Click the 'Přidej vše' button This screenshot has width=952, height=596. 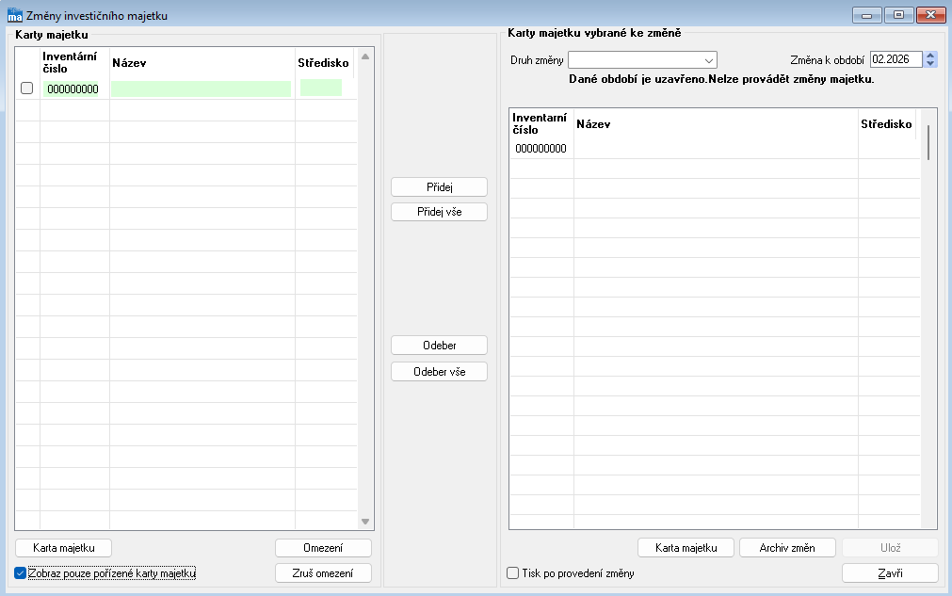439,212
